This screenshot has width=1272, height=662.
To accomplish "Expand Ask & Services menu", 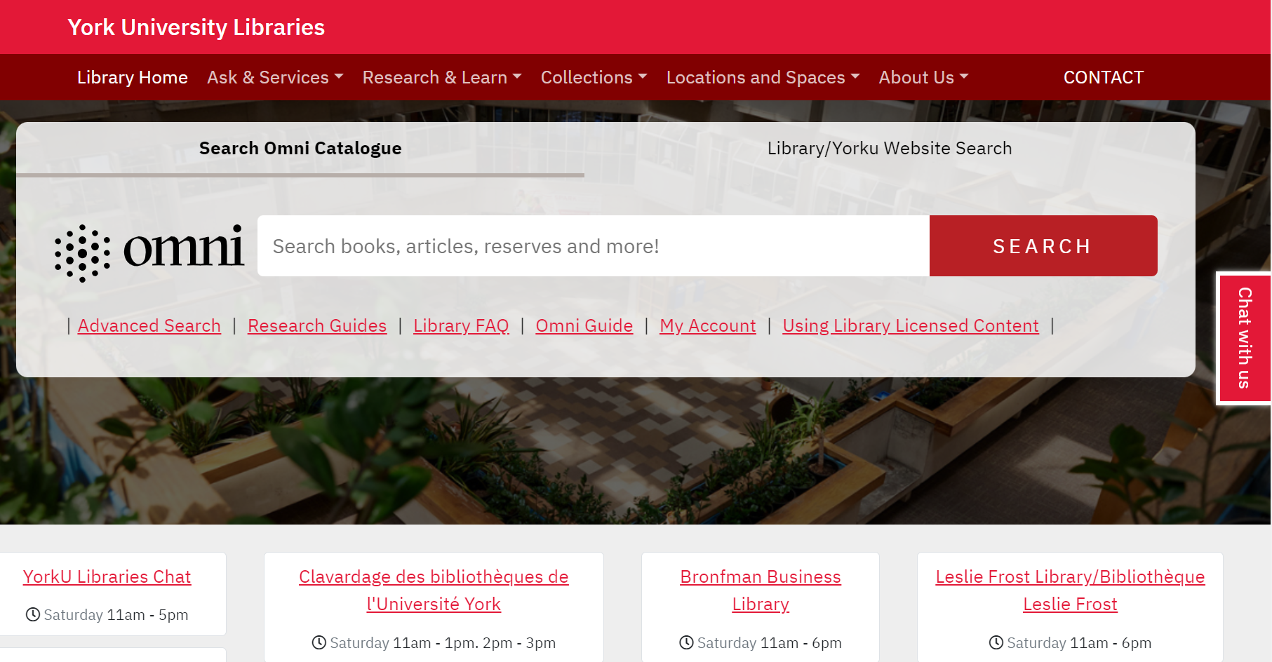I will pyautogui.click(x=275, y=77).
